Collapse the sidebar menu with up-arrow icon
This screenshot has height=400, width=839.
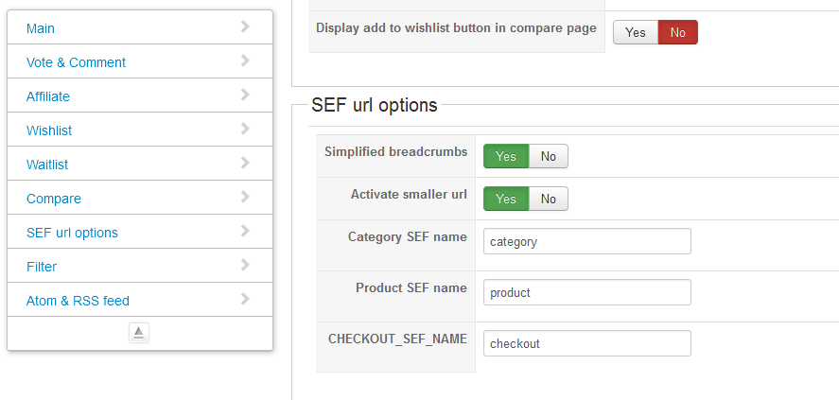point(139,333)
